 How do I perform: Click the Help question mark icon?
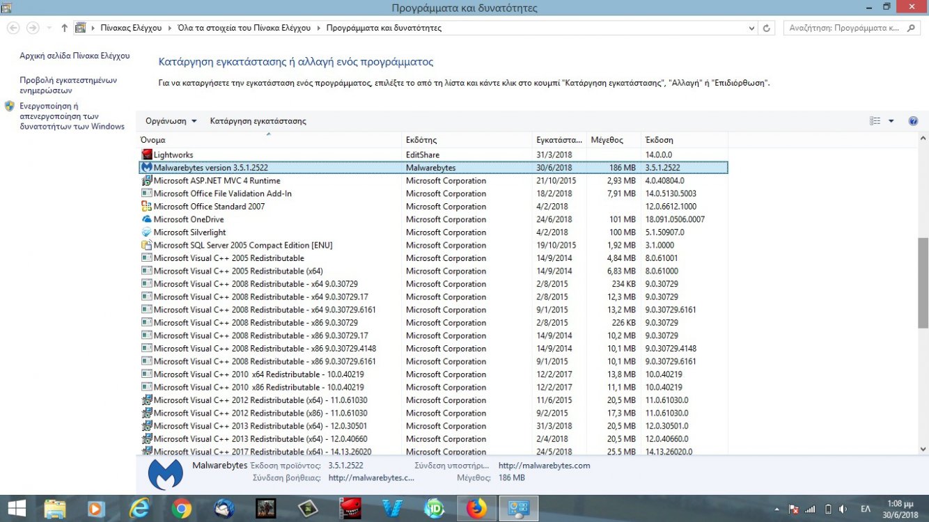(913, 121)
